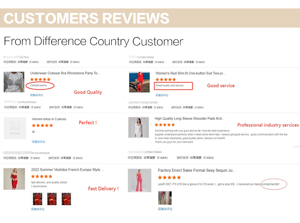Click the red suit product image

point(139,82)
